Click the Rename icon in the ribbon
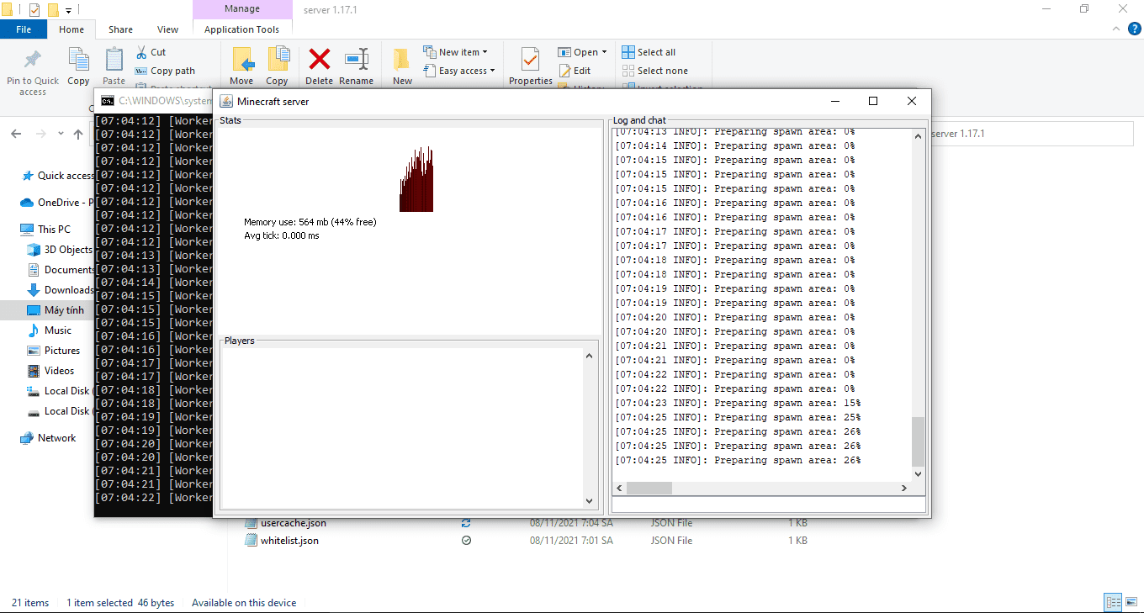 [356, 66]
